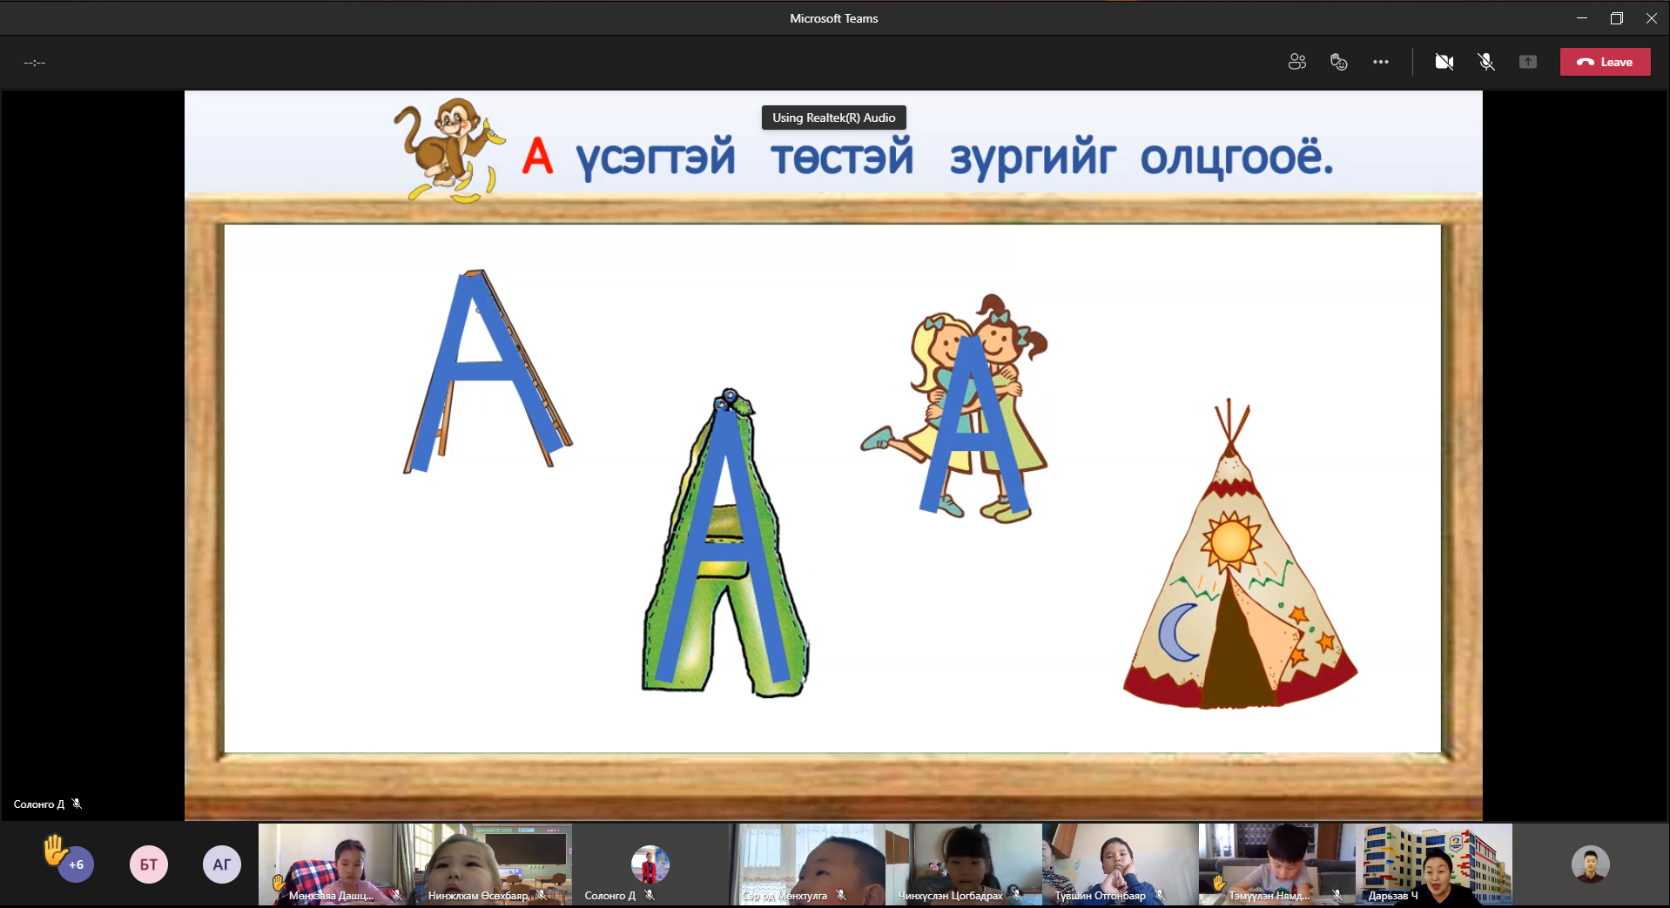The width and height of the screenshot is (1670, 908).
Task: Minimize the Microsoft Teams window
Action: [1582, 18]
